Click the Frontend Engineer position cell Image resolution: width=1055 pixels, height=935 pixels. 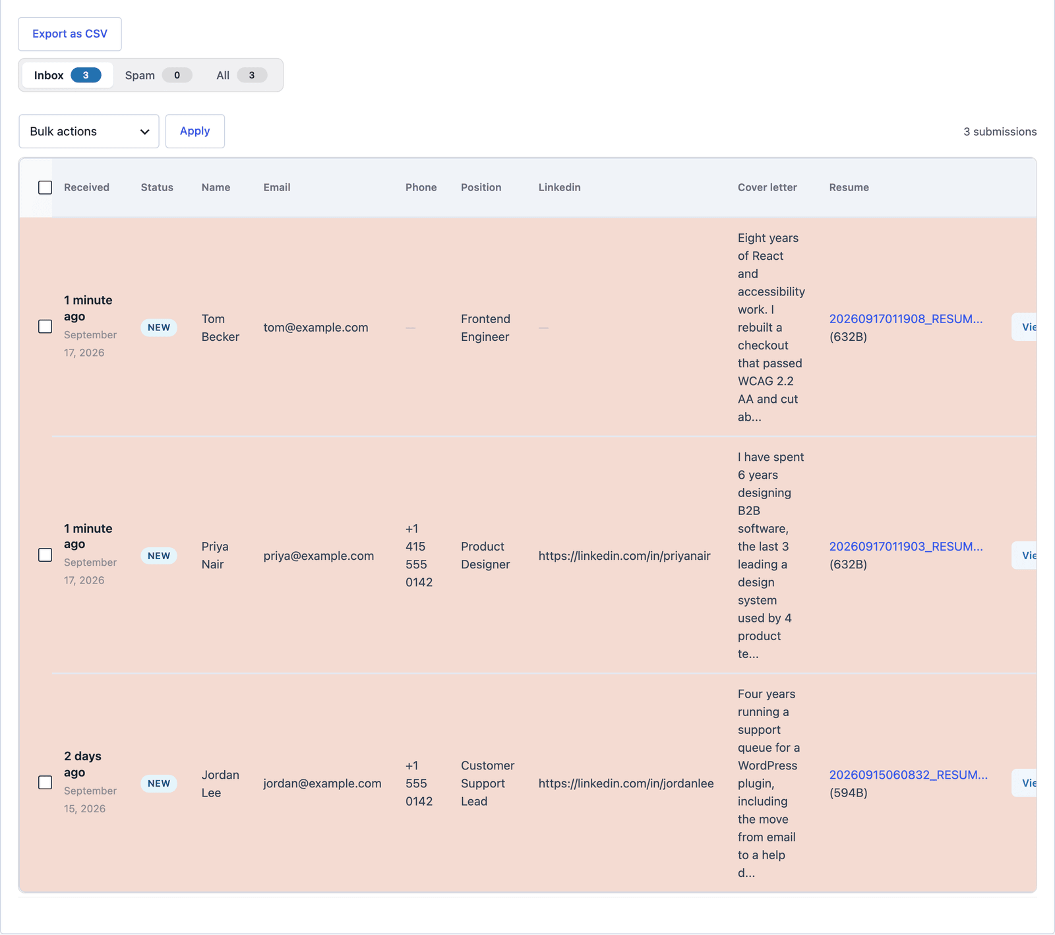coord(486,328)
